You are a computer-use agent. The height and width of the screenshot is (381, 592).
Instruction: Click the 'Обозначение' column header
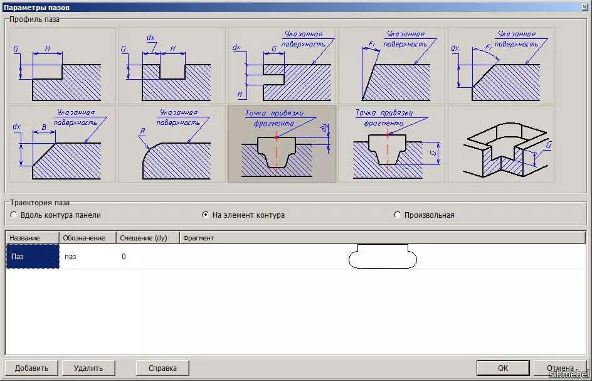click(x=88, y=238)
